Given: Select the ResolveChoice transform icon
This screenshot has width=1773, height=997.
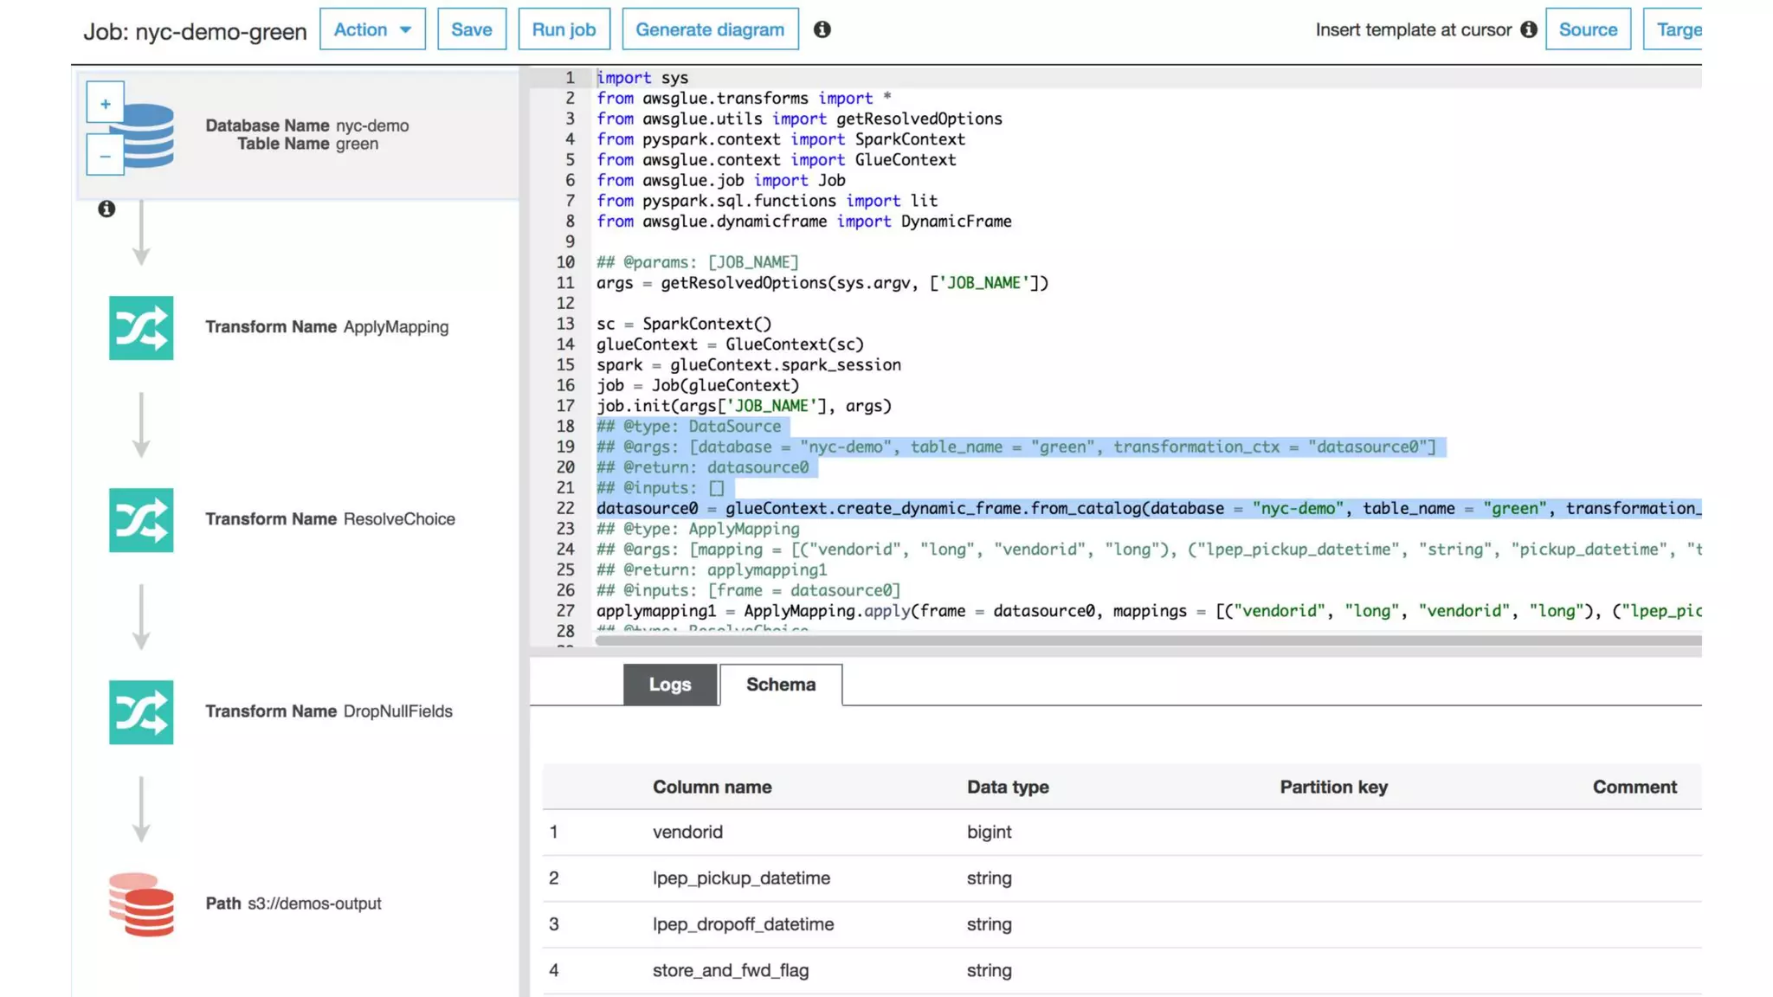Looking at the screenshot, I should point(141,520).
